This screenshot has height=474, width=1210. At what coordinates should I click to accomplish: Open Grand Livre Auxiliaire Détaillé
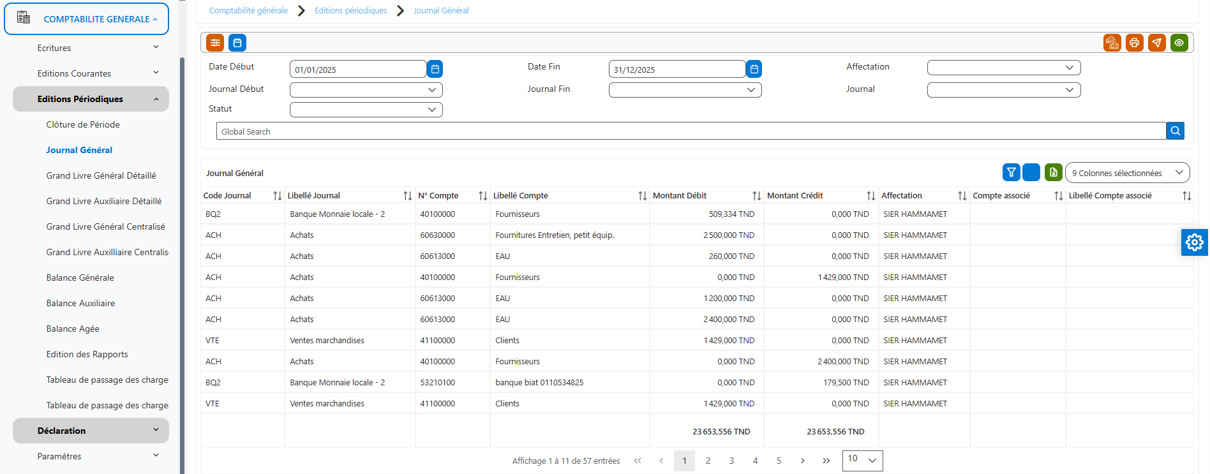pos(104,201)
